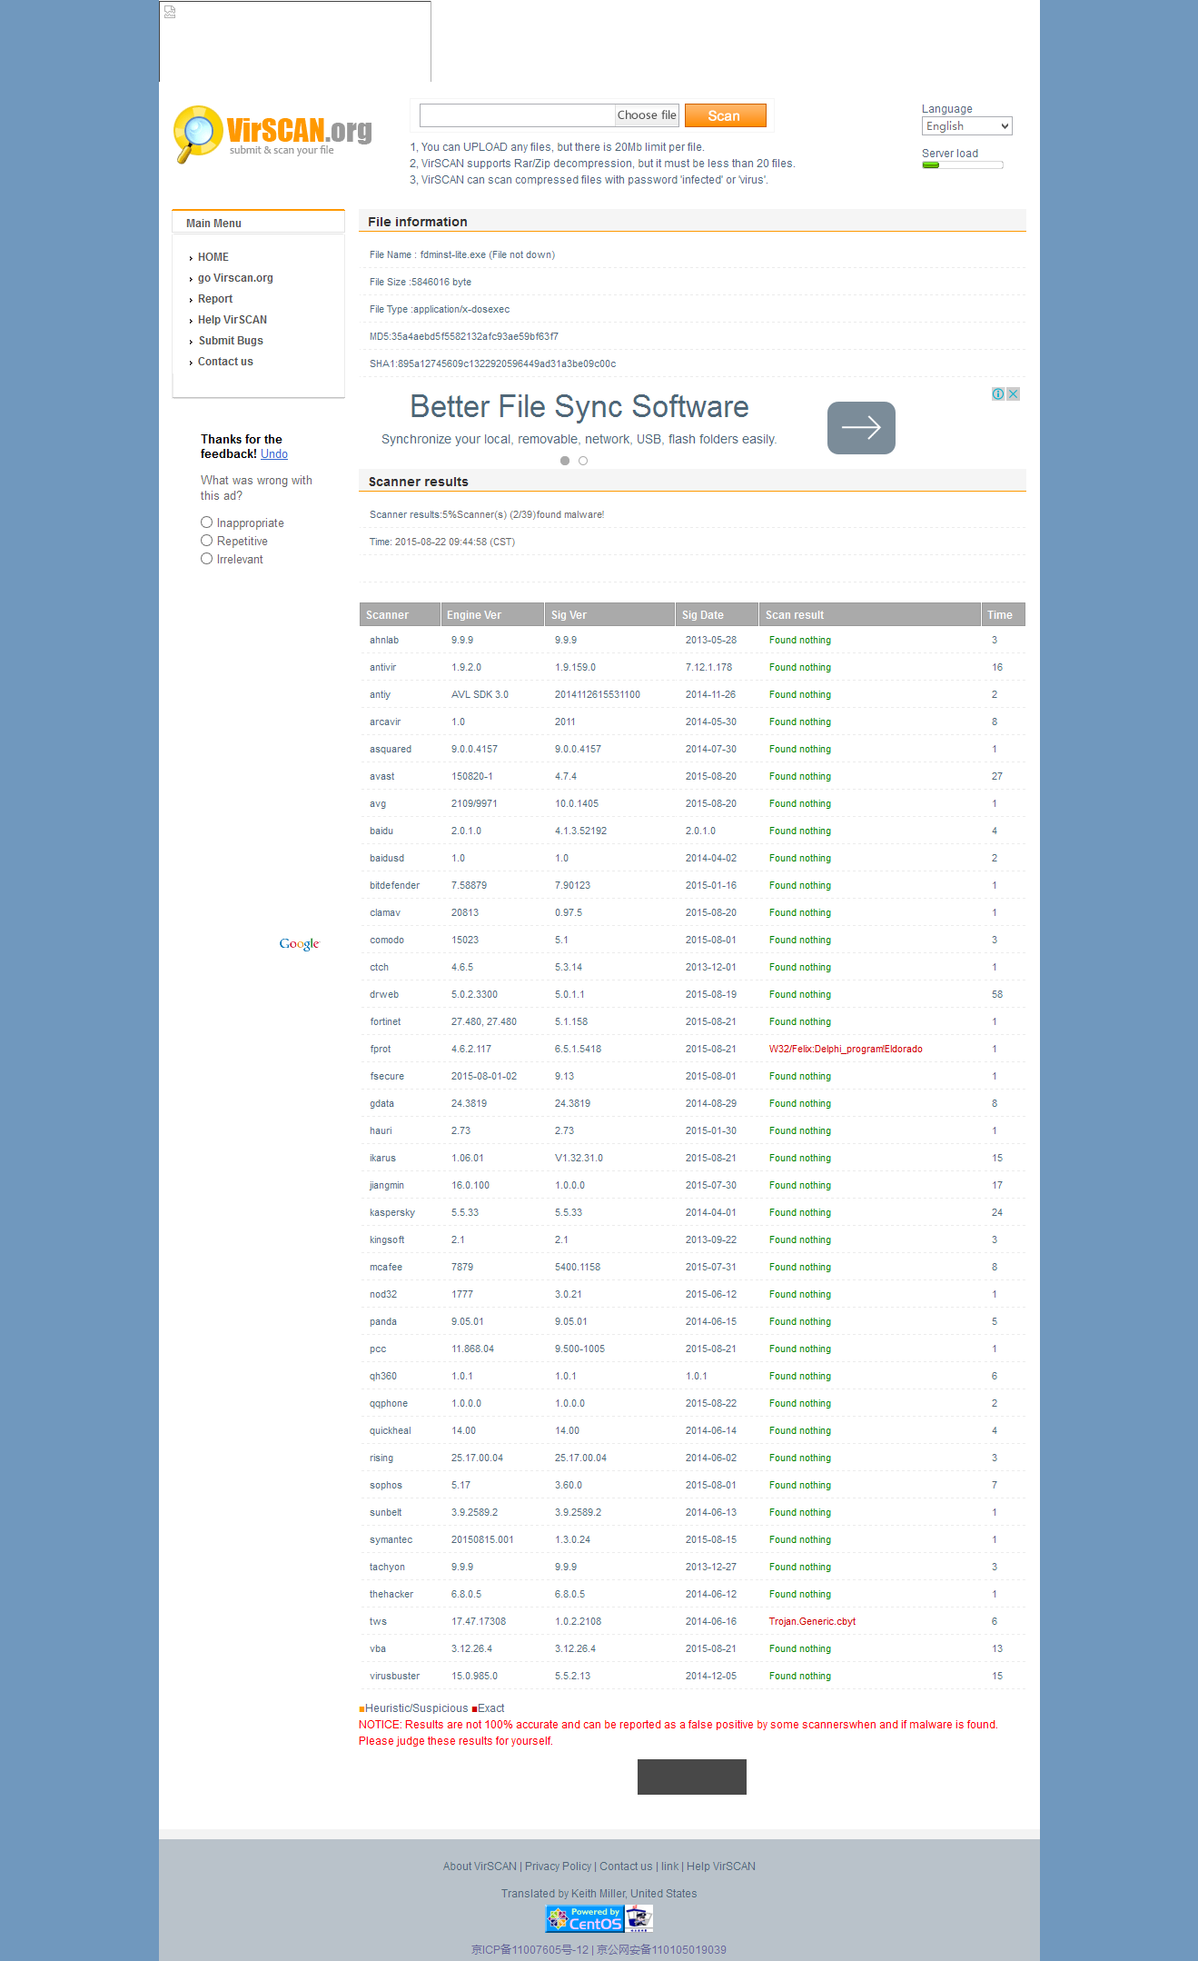Click the Time column header
This screenshot has height=1961, width=1198.
[1004, 615]
